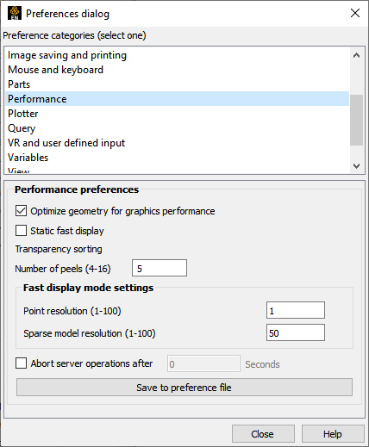This screenshot has height=447, width=369.
Task: Toggle Abort server operations after checkbox
Action: point(21,363)
